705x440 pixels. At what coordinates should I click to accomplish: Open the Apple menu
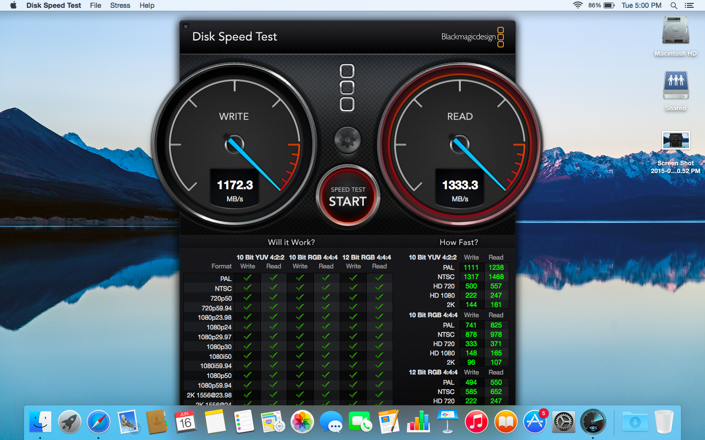13,5
